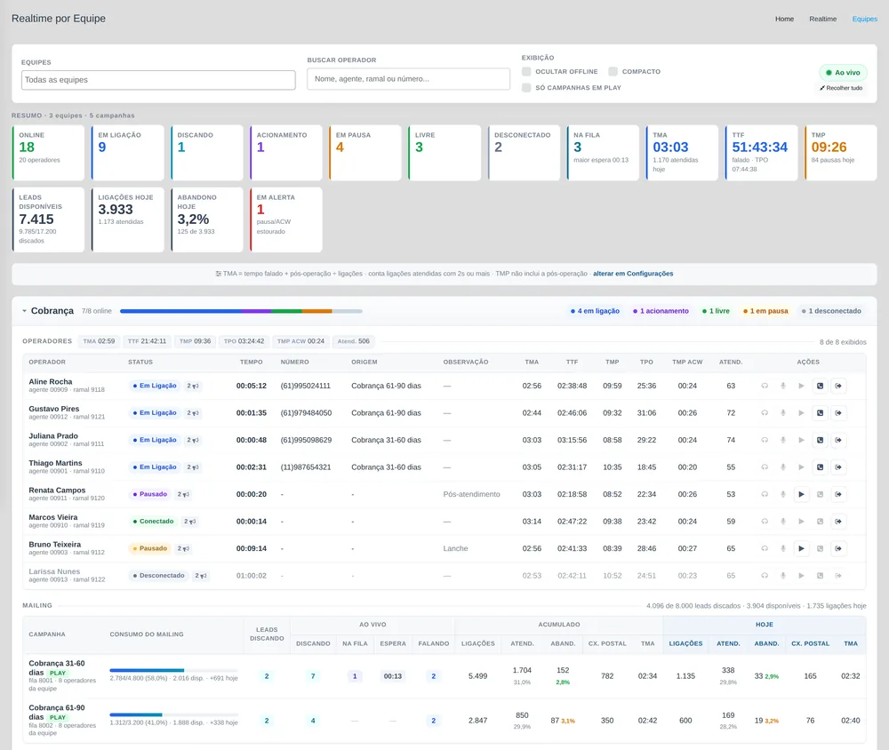The width and height of the screenshot is (889, 750).
Task: Click the 1 desconectado status chip
Action: pos(831,311)
